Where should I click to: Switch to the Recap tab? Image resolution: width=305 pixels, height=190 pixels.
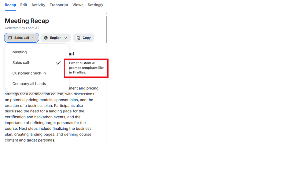coord(10,5)
